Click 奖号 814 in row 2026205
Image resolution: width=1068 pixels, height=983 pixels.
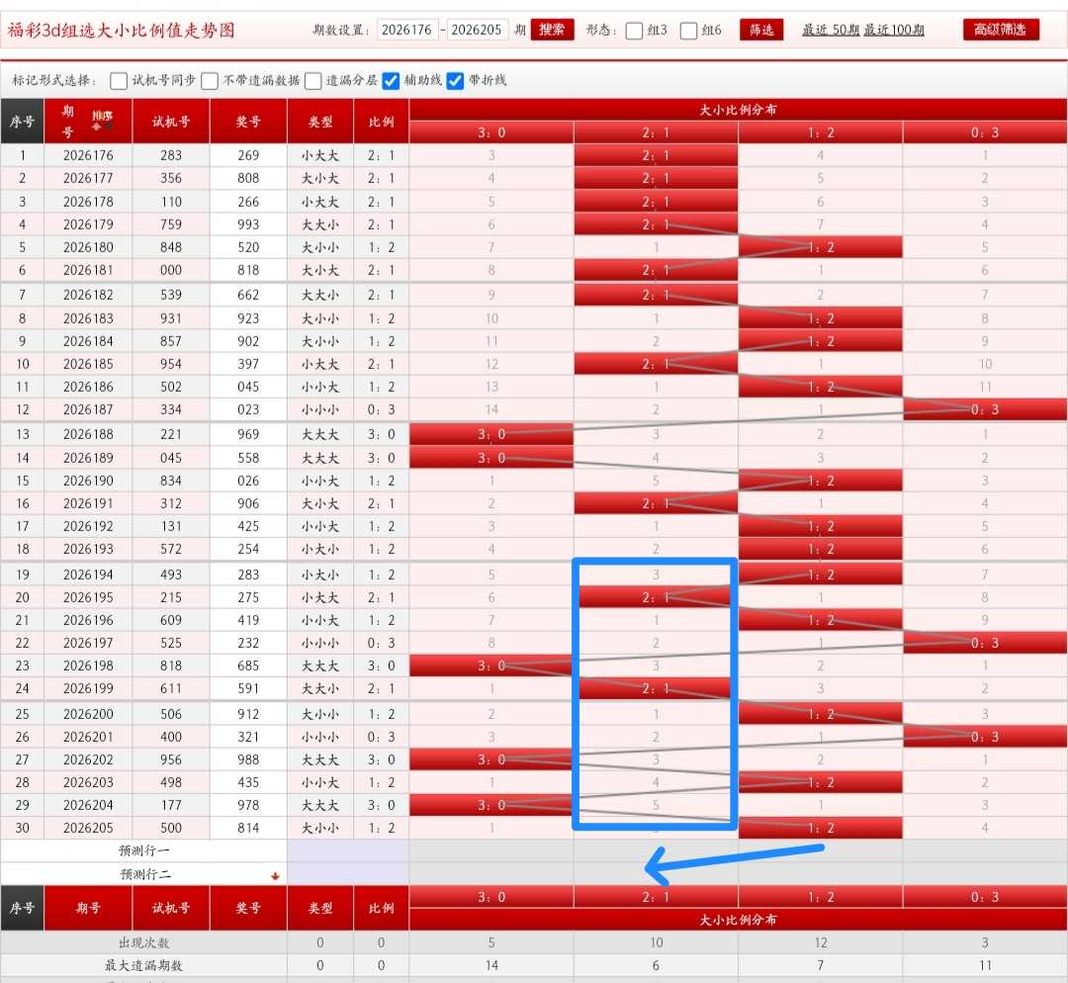[248, 828]
